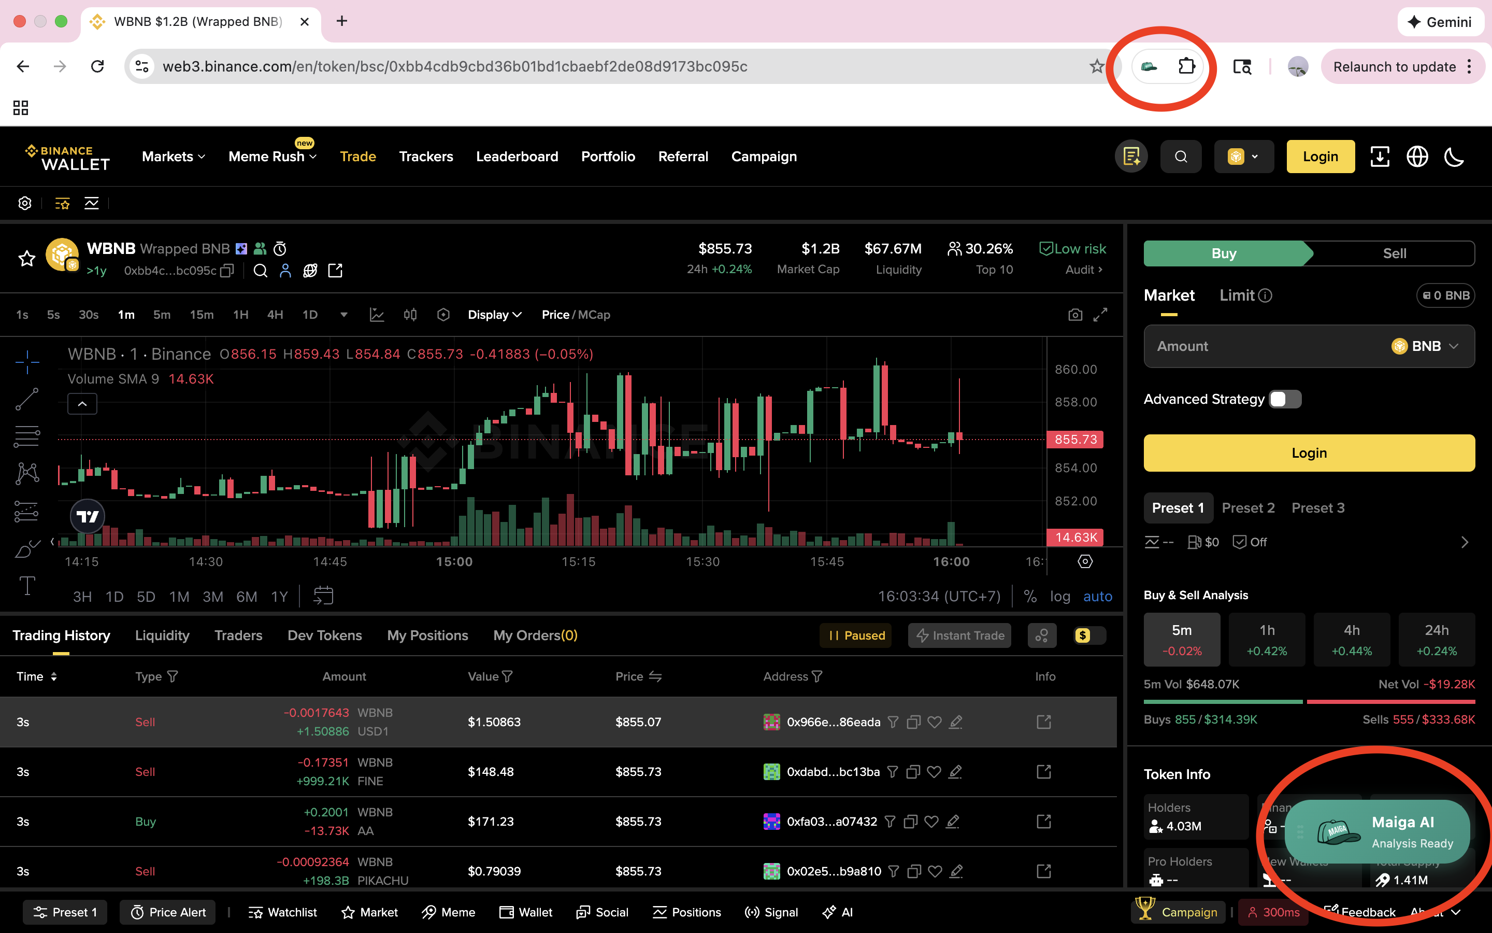Open the Price Alert button

(x=168, y=912)
